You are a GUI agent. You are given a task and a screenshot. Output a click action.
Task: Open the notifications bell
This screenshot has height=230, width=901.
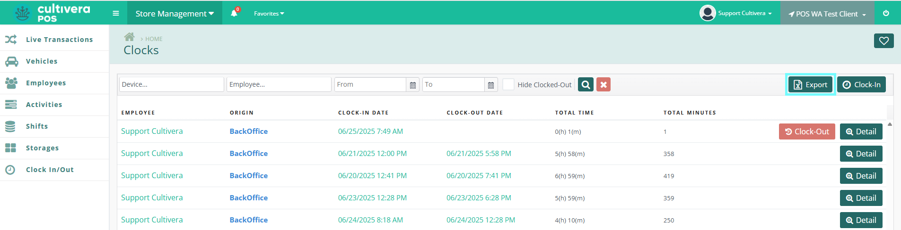coord(234,13)
